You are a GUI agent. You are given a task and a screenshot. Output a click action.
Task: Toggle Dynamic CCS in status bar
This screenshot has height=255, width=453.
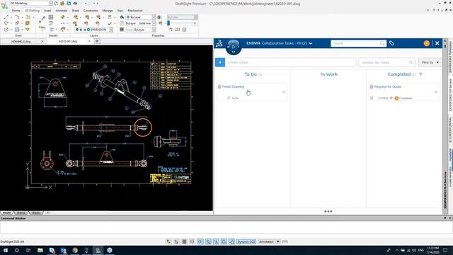point(246,242)
